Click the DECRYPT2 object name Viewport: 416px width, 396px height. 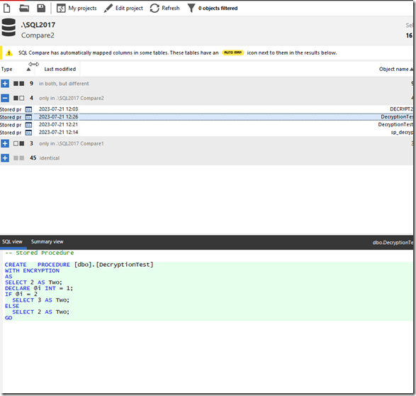401,109
